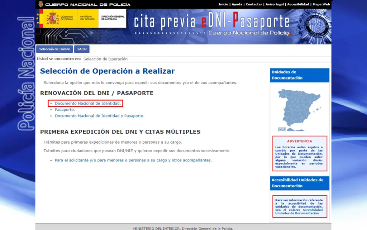The height and width of the screenshot is (230, 367).
Task: Click the Ministerio del Interior logo block
Action: tap(87, 19)
